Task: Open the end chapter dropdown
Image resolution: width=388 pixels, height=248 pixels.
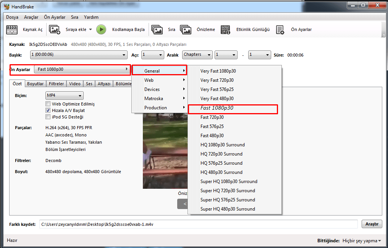Action: (260, 55)
